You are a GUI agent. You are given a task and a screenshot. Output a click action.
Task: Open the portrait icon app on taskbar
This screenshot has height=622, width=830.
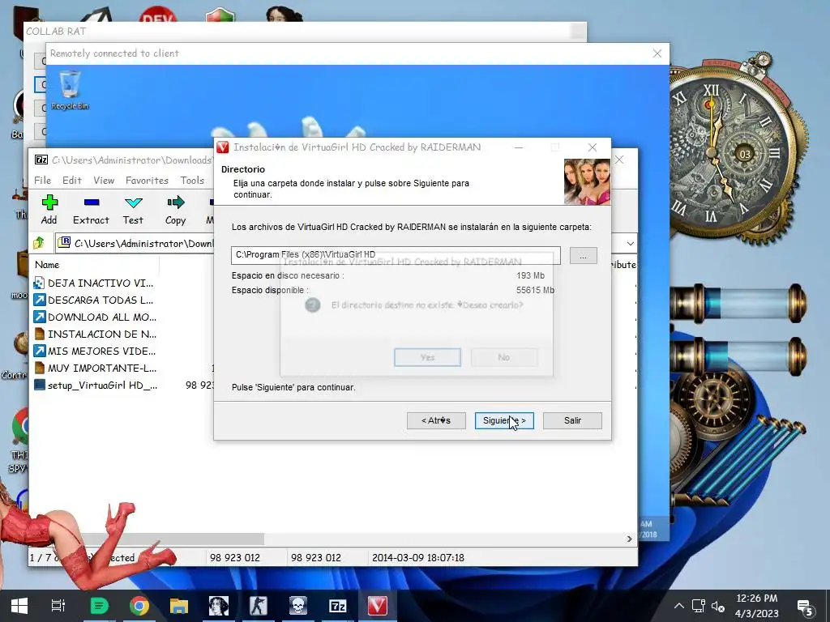click(219, 606)
